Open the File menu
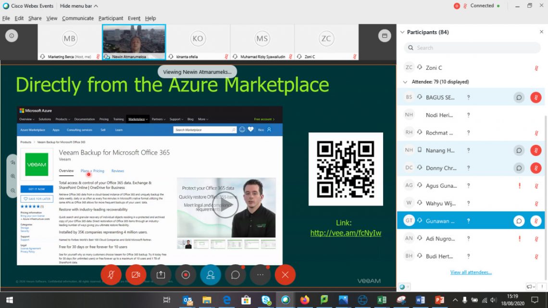548x308 pixels. [6, 18]
